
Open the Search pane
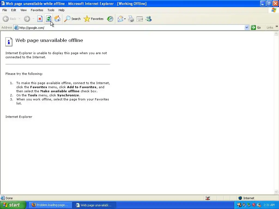point(72,19)
